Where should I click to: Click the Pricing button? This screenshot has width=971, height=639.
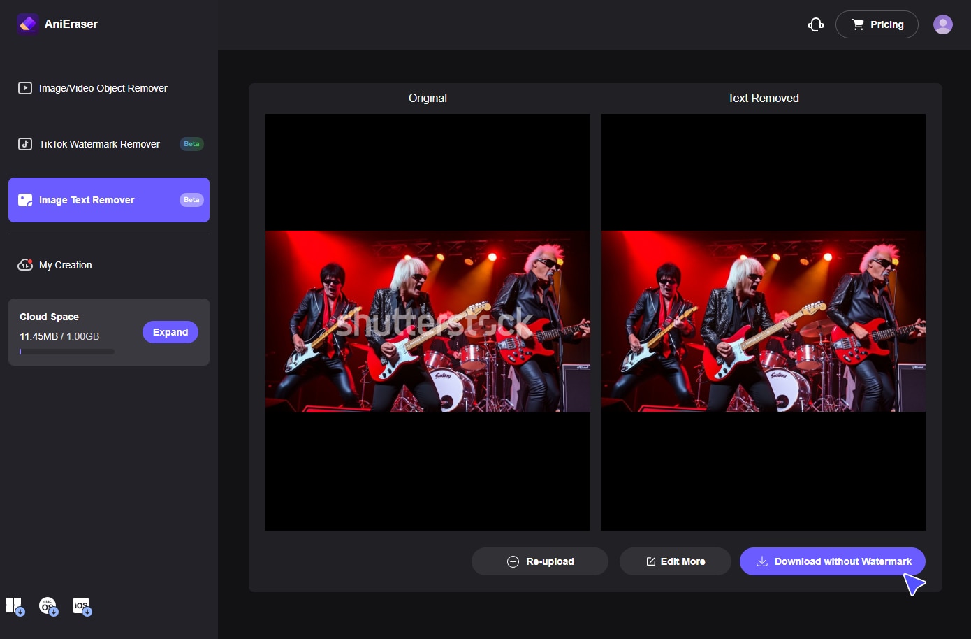point(877,24)
